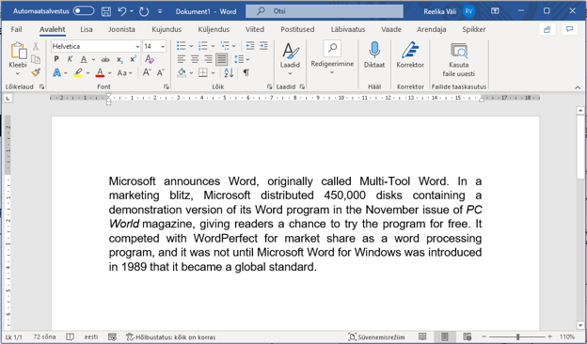Click the Save icon in title bar
Screen dimensions: 587x344
point(106,11)
